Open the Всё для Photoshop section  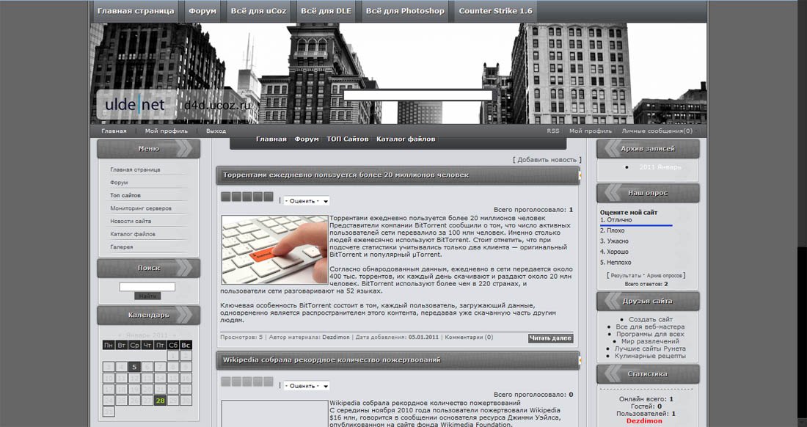tap(405, 11)
